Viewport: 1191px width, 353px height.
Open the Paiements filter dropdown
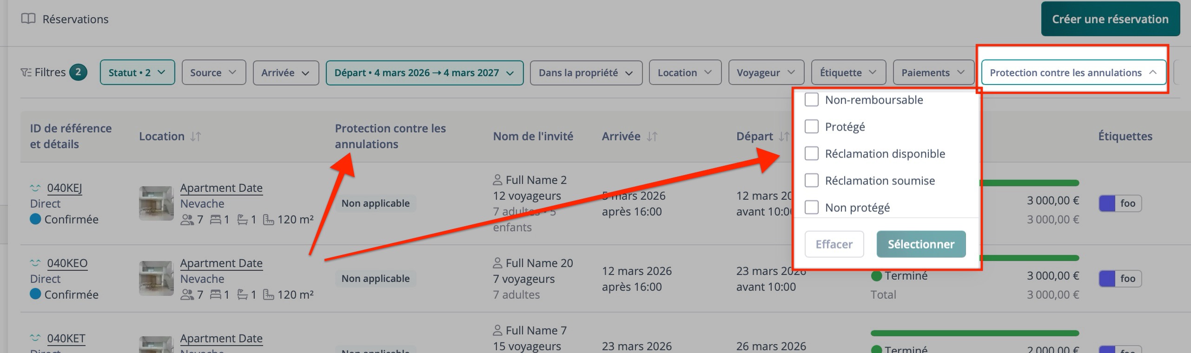pyautogui.click(x=933, y=72)
